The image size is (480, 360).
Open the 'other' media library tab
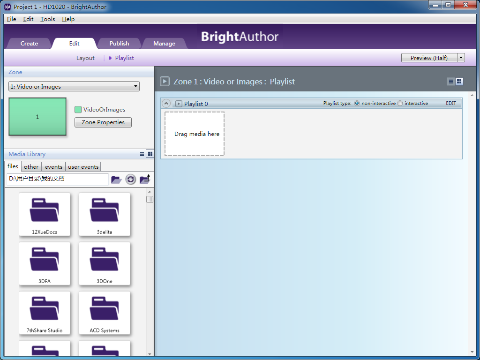[31, 167]
